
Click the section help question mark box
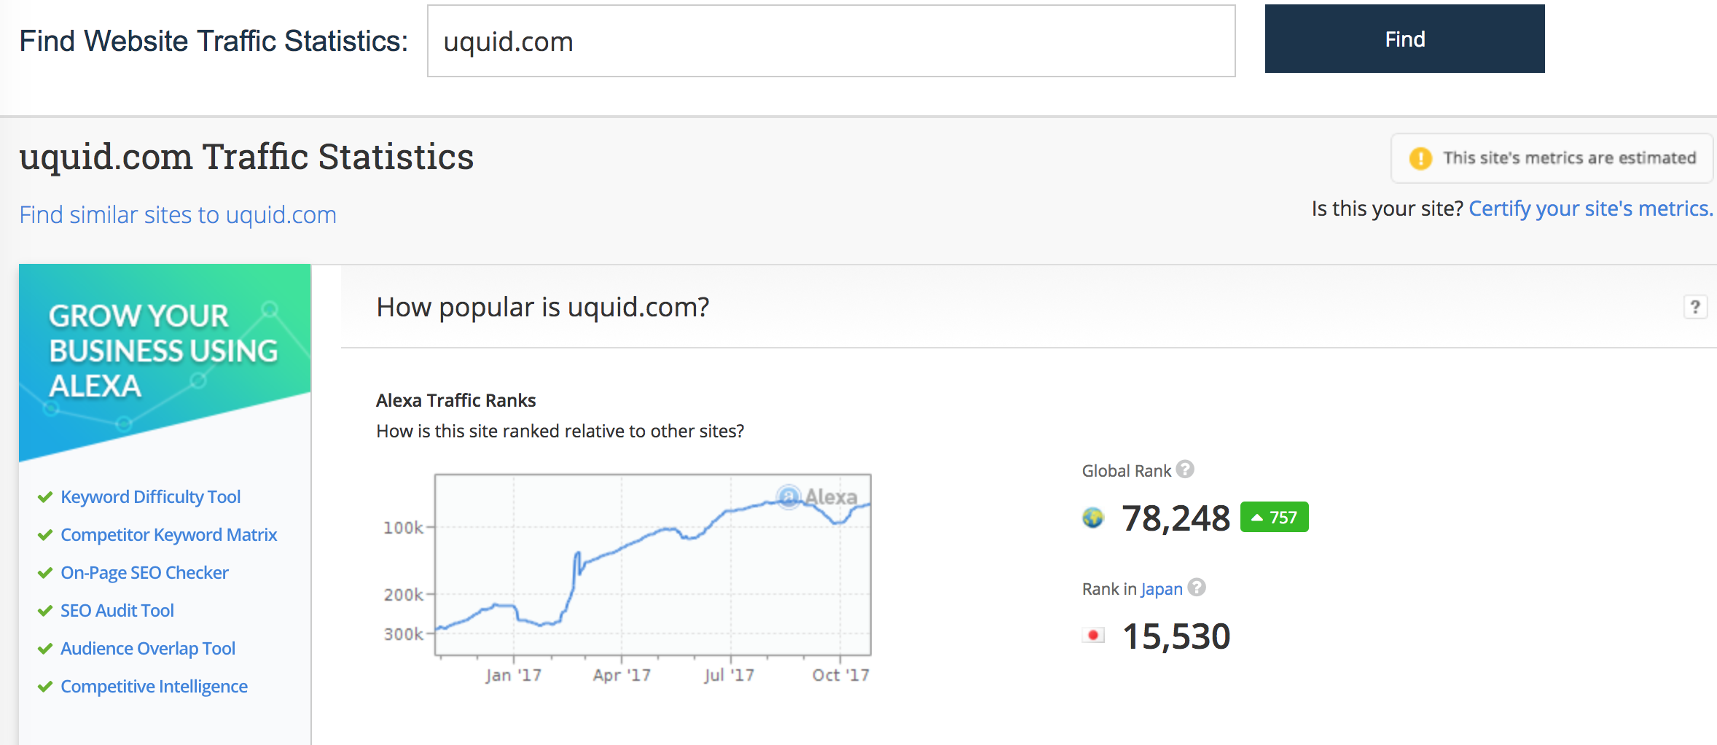1695,307
